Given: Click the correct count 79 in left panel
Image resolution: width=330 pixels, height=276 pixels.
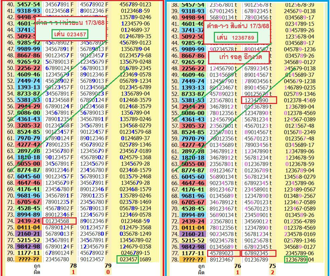Looking at the screenshot, I should pos(108,266).
